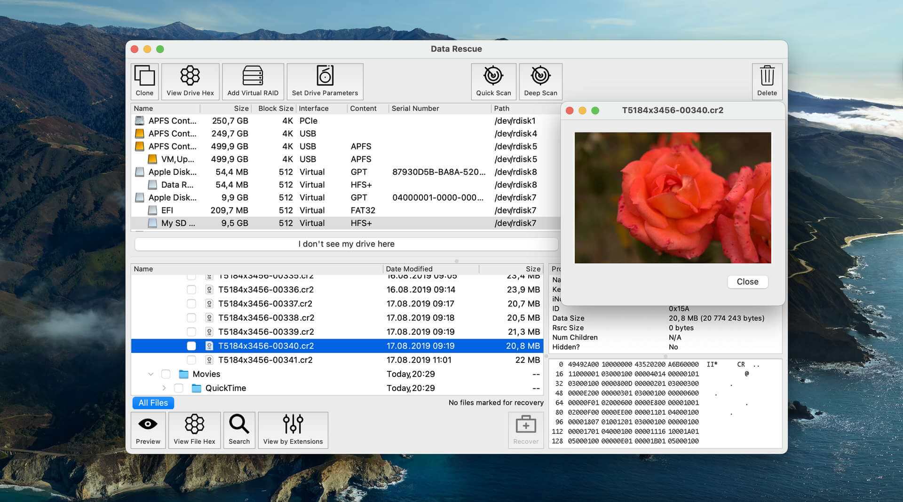Screen dimensions: 903x502
Task: Open View by Extensions
Action: point(293,430)
